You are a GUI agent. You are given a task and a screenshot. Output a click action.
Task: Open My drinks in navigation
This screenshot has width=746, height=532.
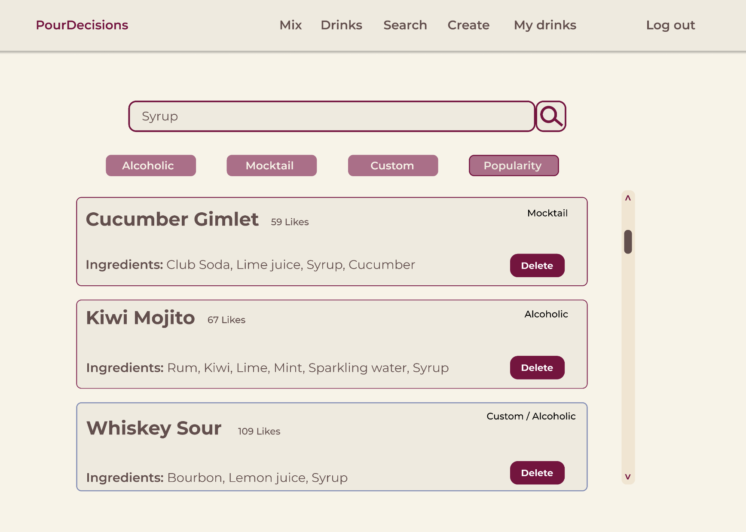click(x=545, y=25)
